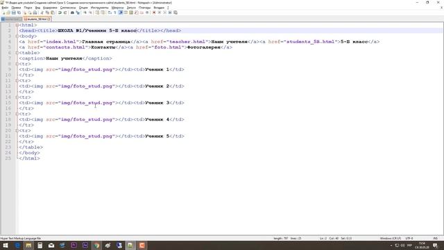Open the notification center tray icon
Viewport: 444px width, 250px height.
435,245
